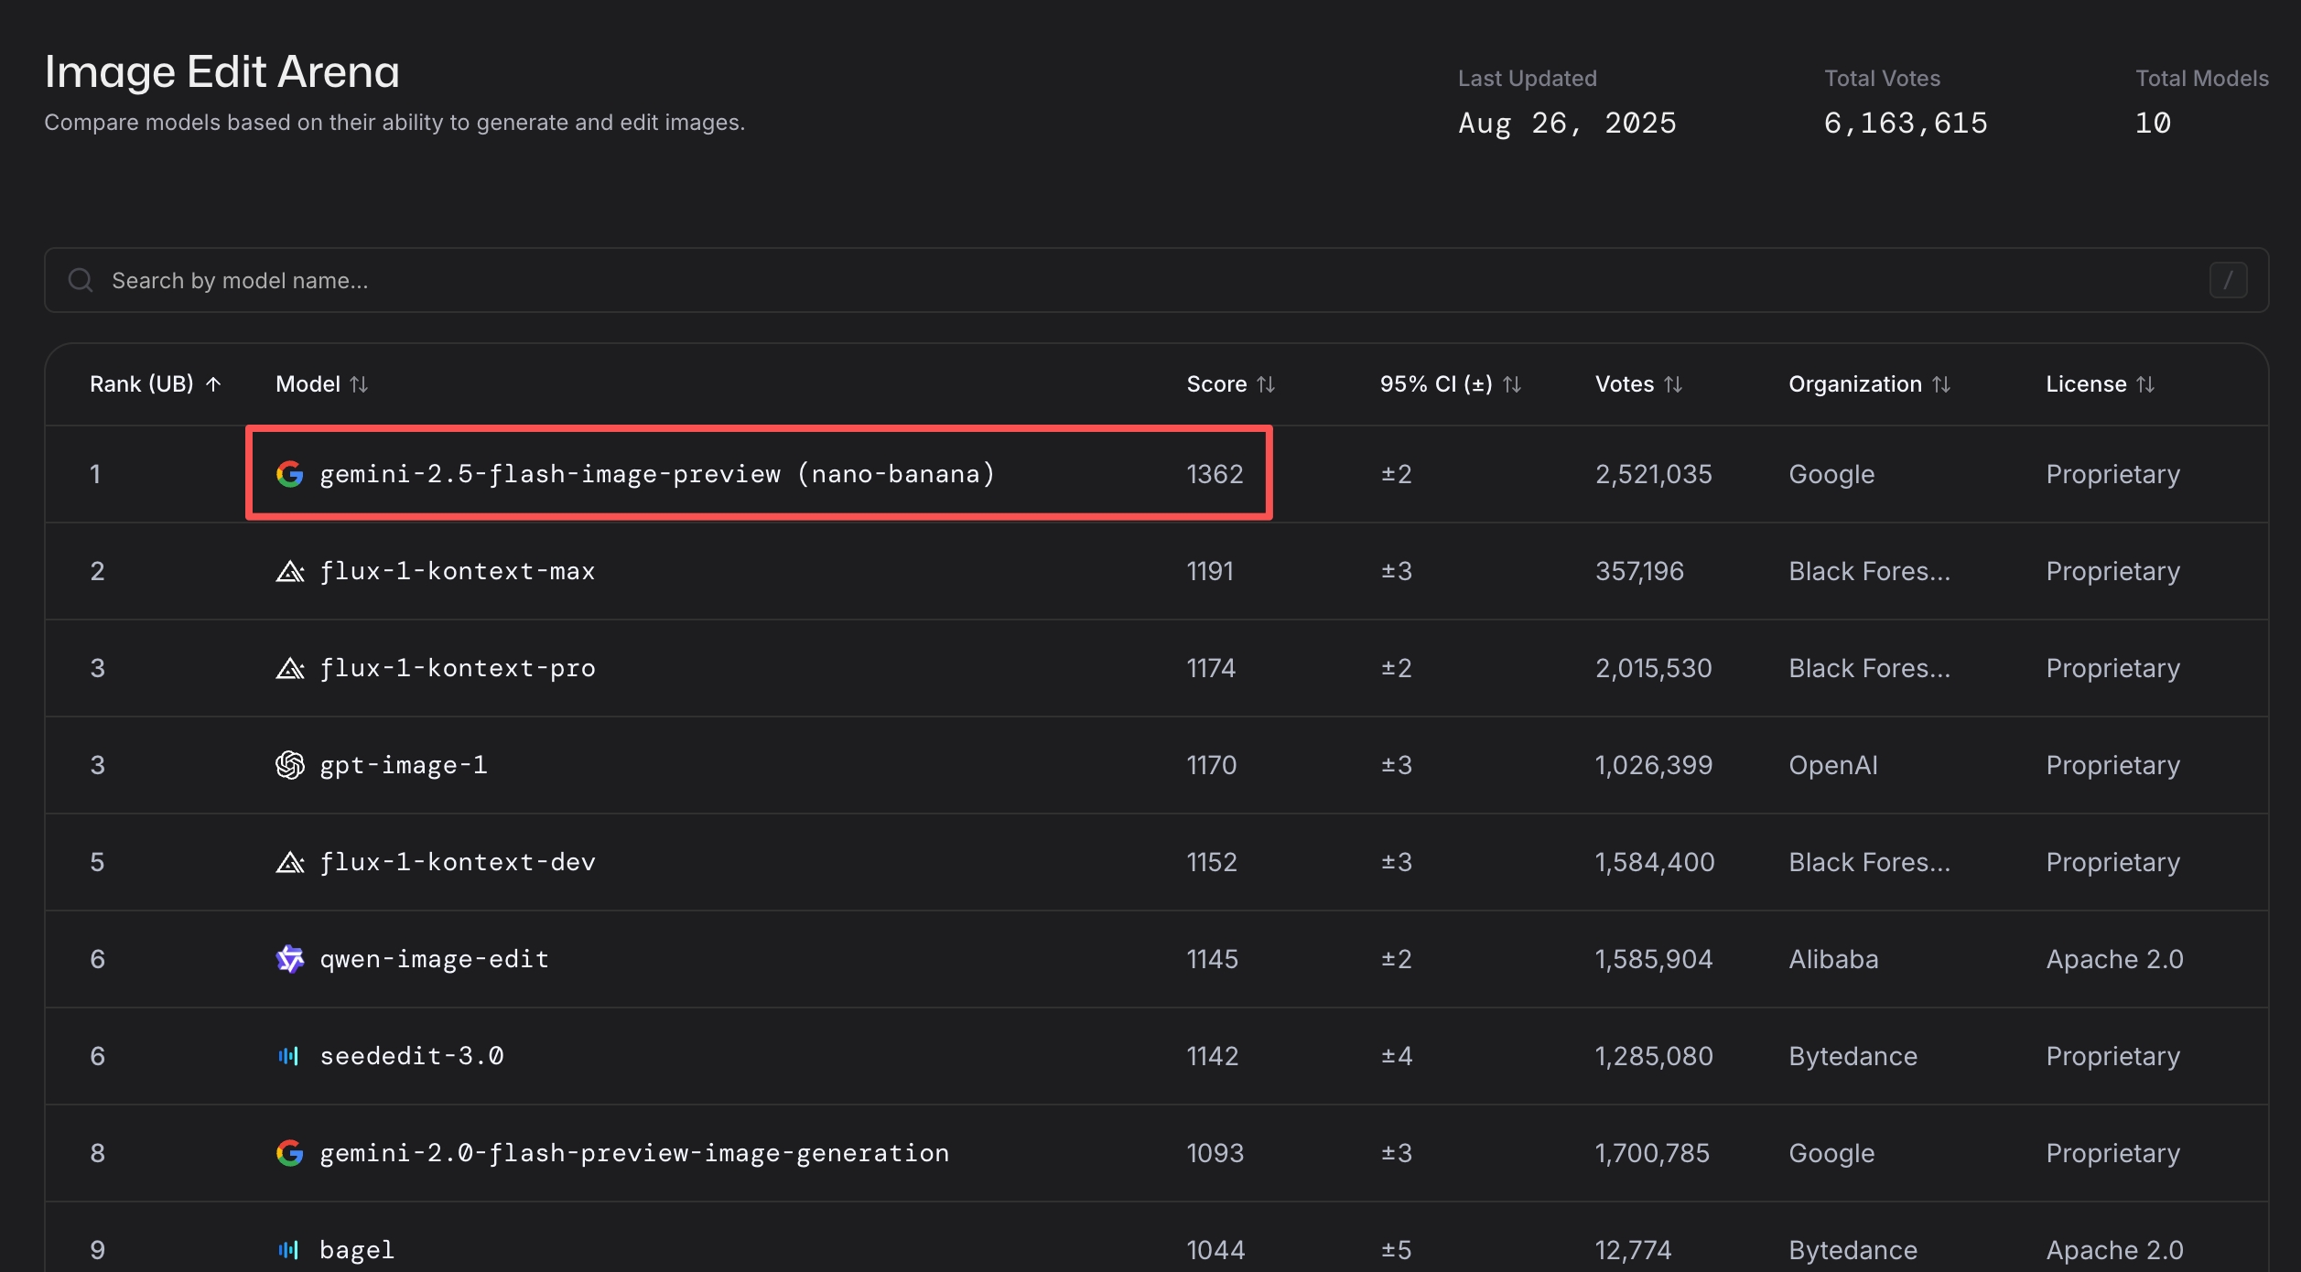
Task: Open gemini-2.5-flash-image-preview (nano-banana) model
Action: [657, 474]
